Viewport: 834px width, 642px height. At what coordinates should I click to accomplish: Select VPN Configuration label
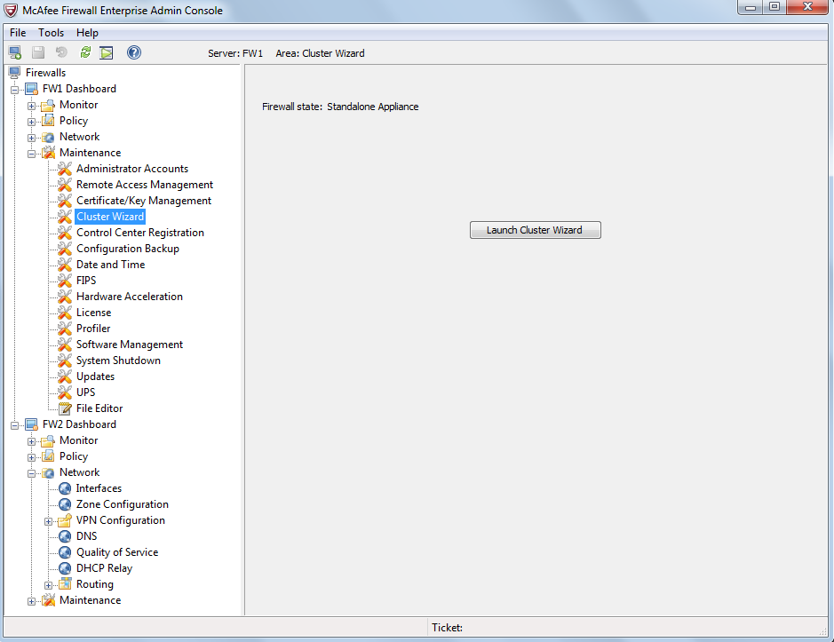tap(120, 520)
